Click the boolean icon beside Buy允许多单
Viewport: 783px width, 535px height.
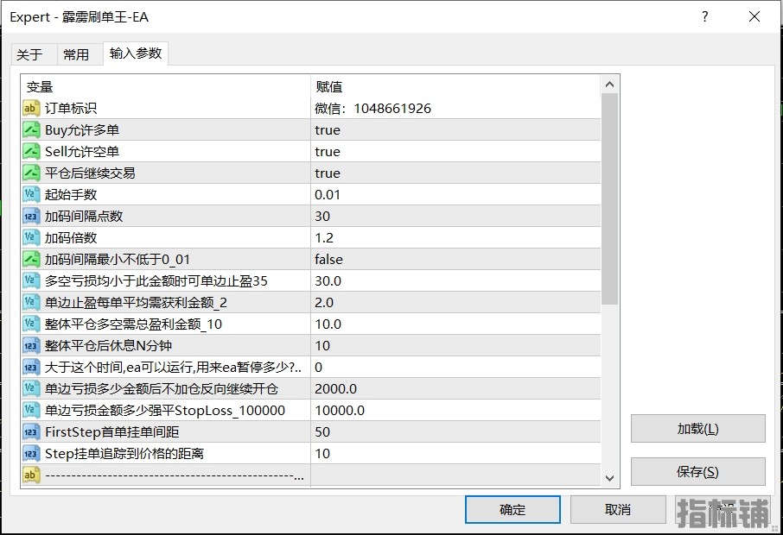[31, 129]
